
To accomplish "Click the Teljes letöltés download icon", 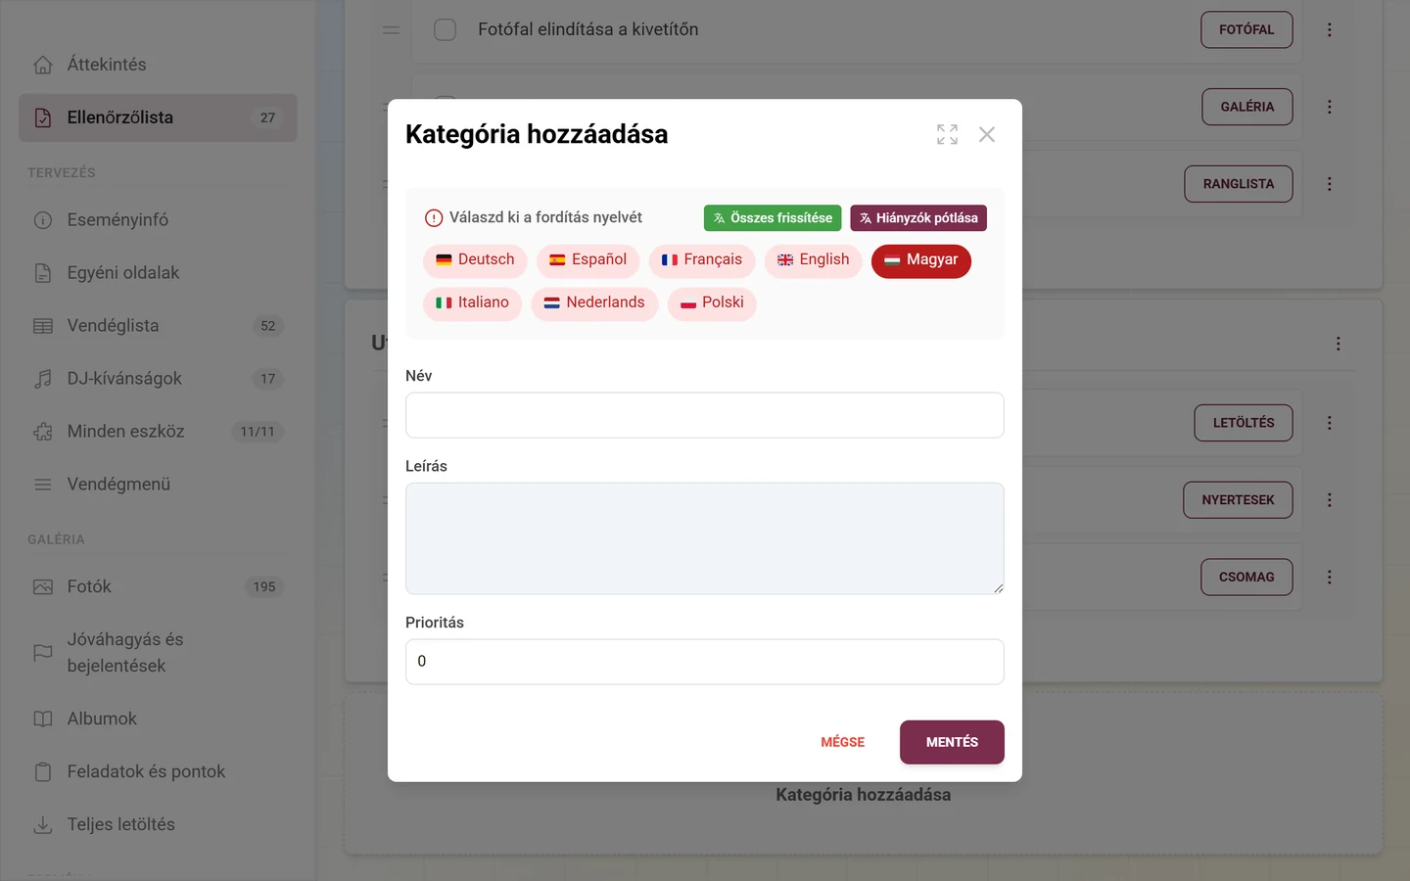I will click(43, 825).
